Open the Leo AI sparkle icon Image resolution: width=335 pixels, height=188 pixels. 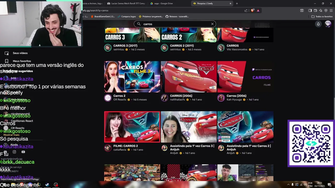(x=321, y=10)
